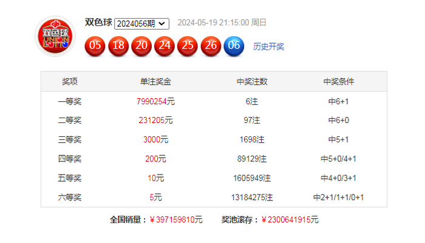
Task: Click the 中奖条件 column header
Action: click(339, 81)
